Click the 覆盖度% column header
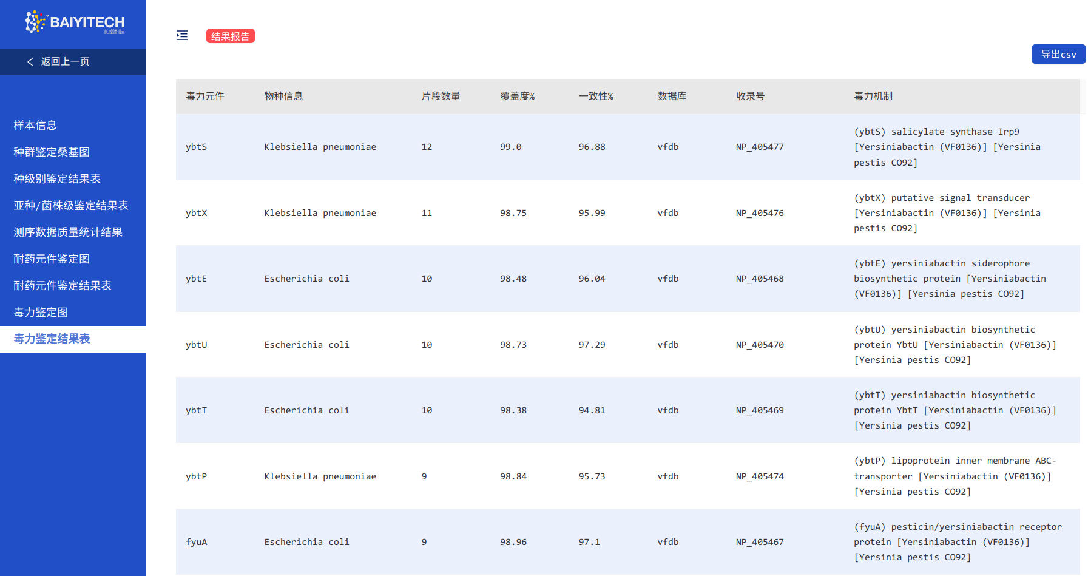Screen dimensions: 1088x576 pyautogui.click(x=518, y=96)
